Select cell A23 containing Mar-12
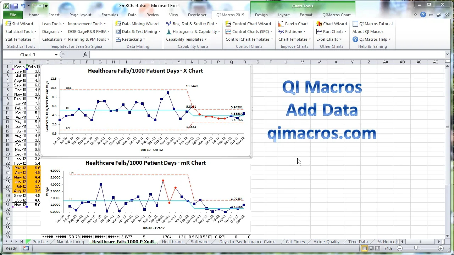This screenshot has width=454, height=255. coord(20,168)
